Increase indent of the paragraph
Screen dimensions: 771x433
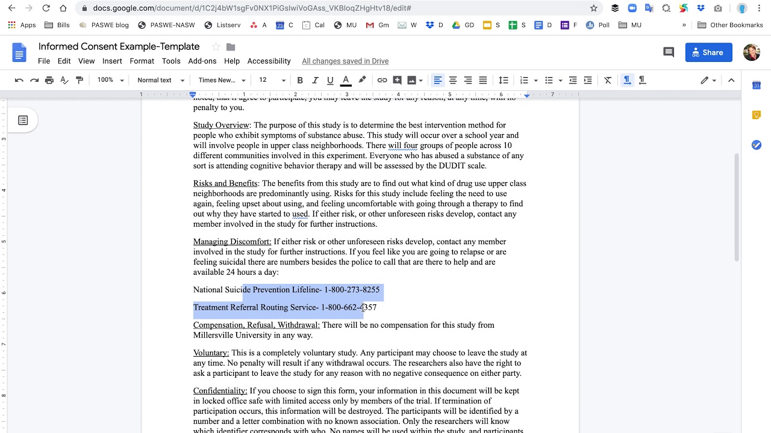click(x=588, y=80)
